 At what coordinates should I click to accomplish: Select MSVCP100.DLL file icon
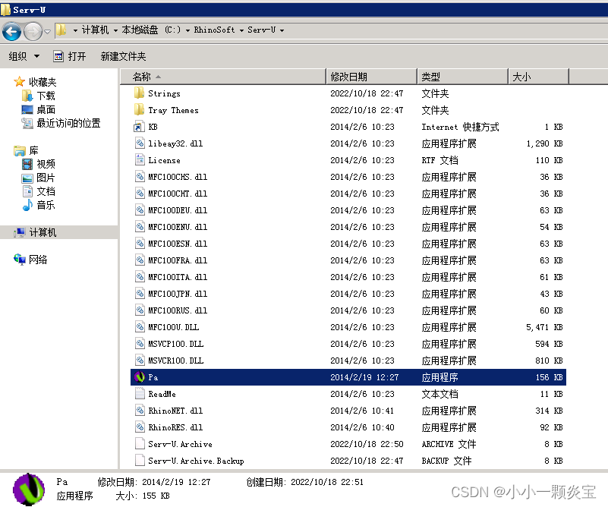[140, 343]
